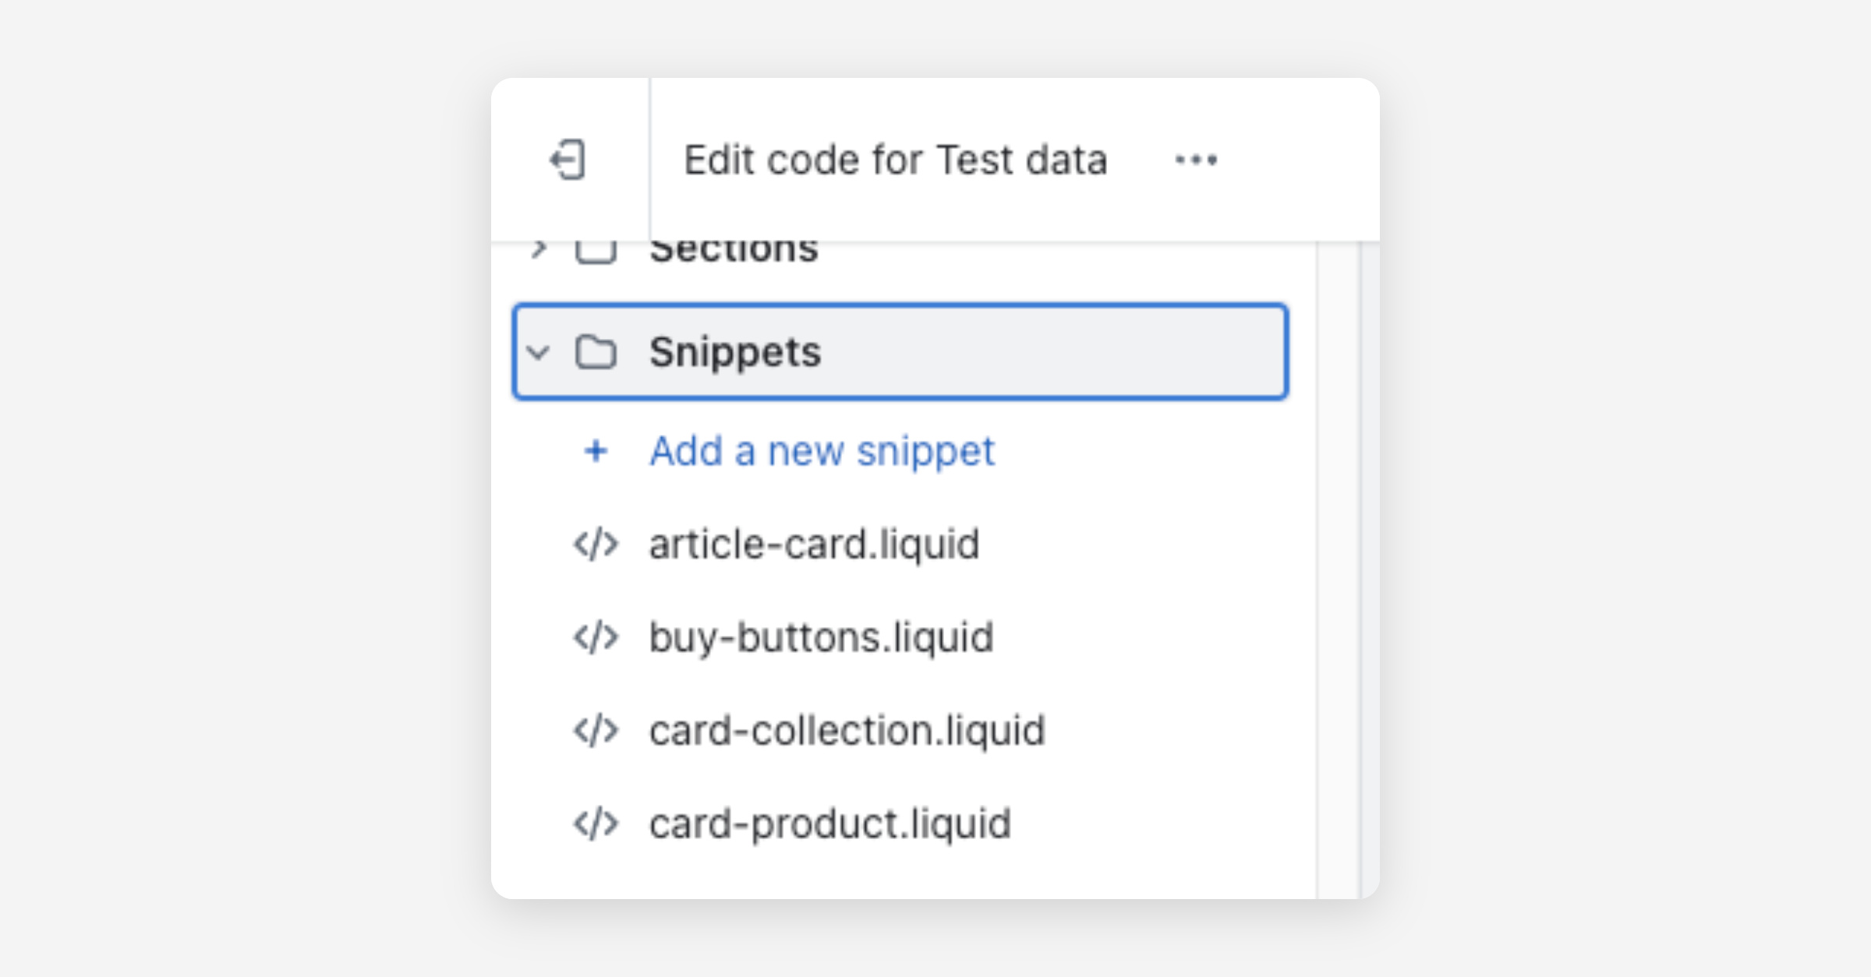Click the code icon beside card-collection.liquid

coord(596,731)
